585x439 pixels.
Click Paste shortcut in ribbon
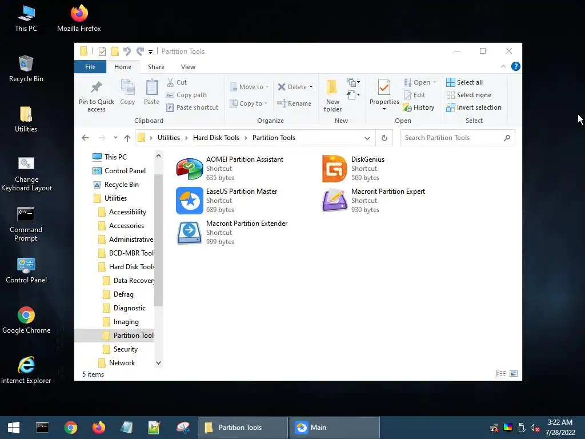click(192, 107)
